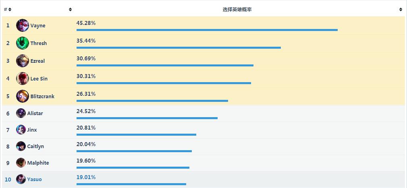This screenshot has height=188, width=407.
Task: Click Blitzcrank's champion icon
Action: pyautogui.click(x=23, y=96)
